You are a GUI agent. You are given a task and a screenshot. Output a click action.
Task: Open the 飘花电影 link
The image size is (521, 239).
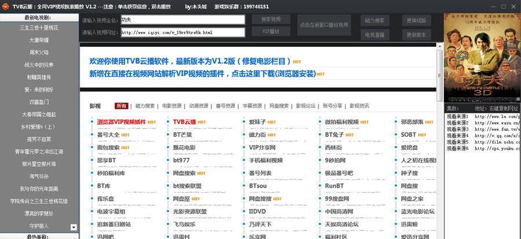185,148
